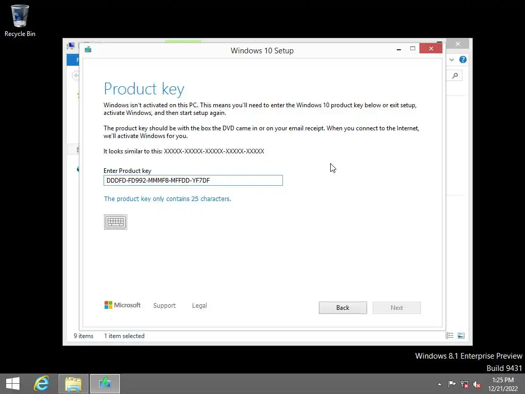Viewport: 525px width, 394px height.
Task: Click the Enter Product key field
Action: pyautogui.click(x=193, y=180)
